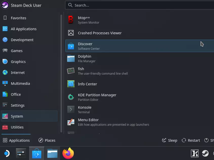Launch Firefox from the taskbar
Viewport: 214px width, 160px height.
68,153
